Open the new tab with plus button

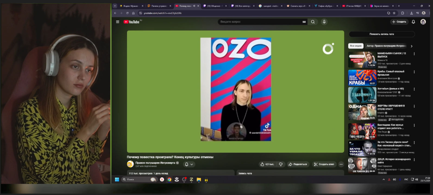[399, 6]
